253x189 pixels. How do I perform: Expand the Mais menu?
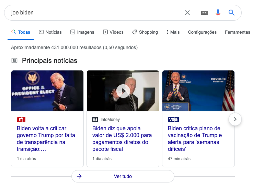click(173, 32)
